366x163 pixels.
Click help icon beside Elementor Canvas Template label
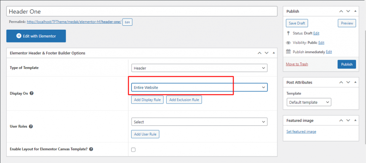click(91, 149)
